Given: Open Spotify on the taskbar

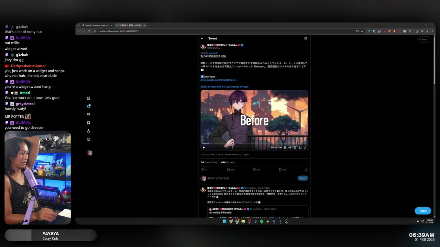Looking at the screenshot, I should coord(262,221).
